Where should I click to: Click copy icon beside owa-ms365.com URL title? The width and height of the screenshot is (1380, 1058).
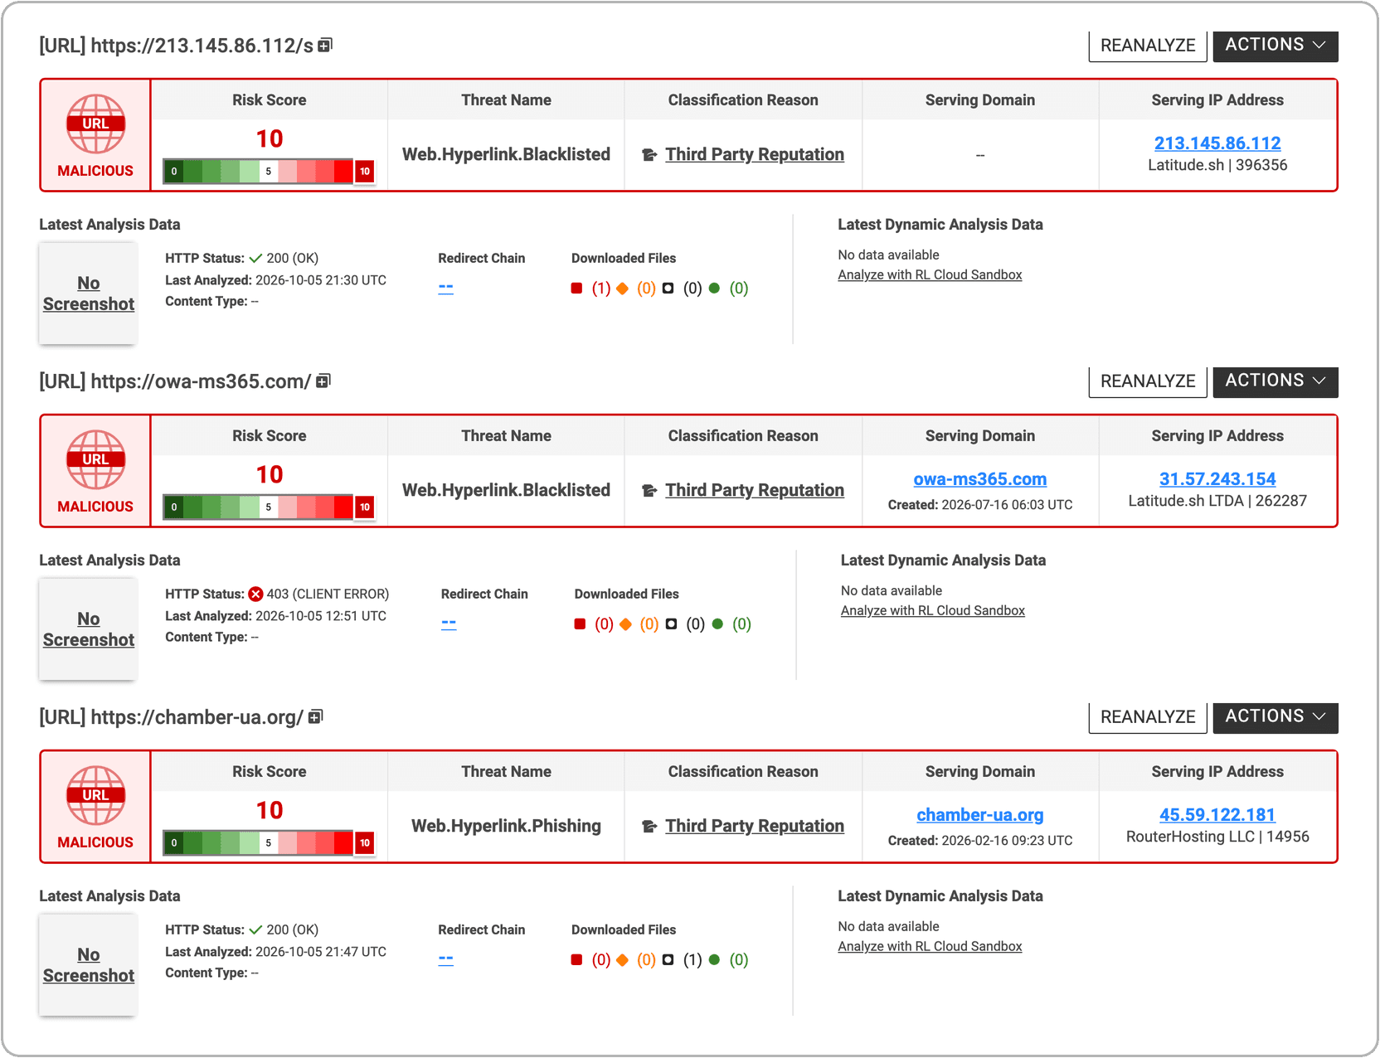click(x=323, y=381)
